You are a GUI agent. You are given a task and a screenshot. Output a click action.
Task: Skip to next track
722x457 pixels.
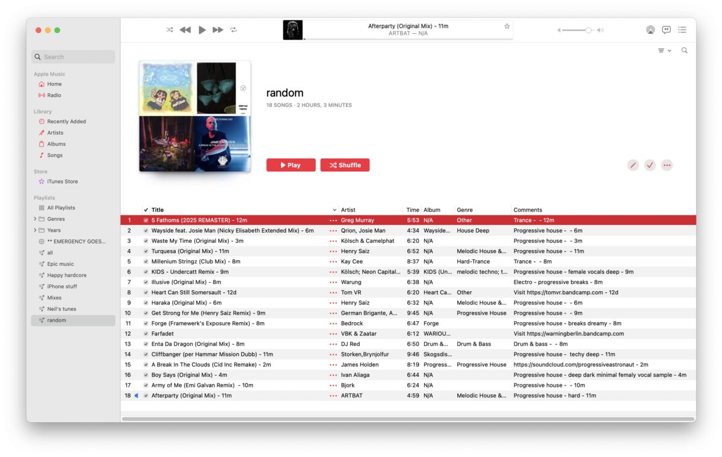point(218,29)
